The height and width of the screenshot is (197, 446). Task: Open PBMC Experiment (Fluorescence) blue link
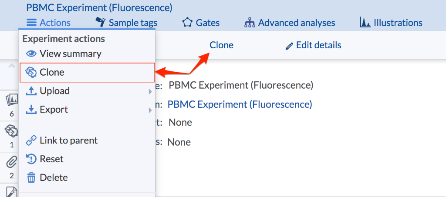pos(240,104)
